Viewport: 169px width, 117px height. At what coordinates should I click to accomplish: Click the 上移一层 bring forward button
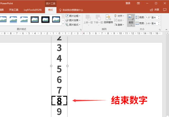[x=88, y=20]
